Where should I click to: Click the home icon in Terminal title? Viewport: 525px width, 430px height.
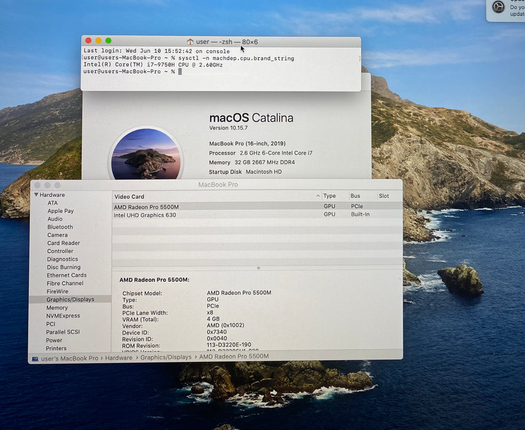(190, 42)
